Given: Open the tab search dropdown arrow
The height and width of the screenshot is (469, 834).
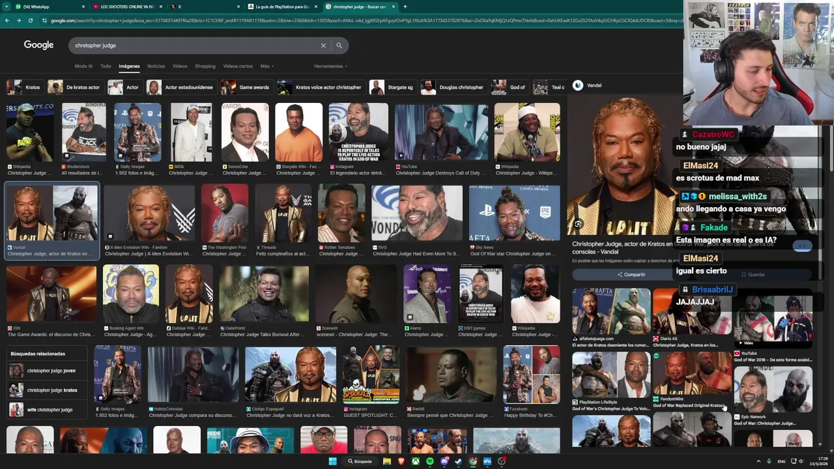Looking at the screenshot, I should click(7, 7).
